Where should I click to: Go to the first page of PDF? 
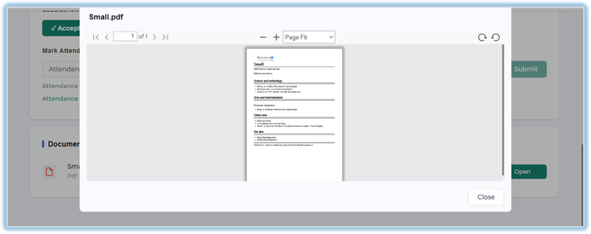tap(96, 37)
